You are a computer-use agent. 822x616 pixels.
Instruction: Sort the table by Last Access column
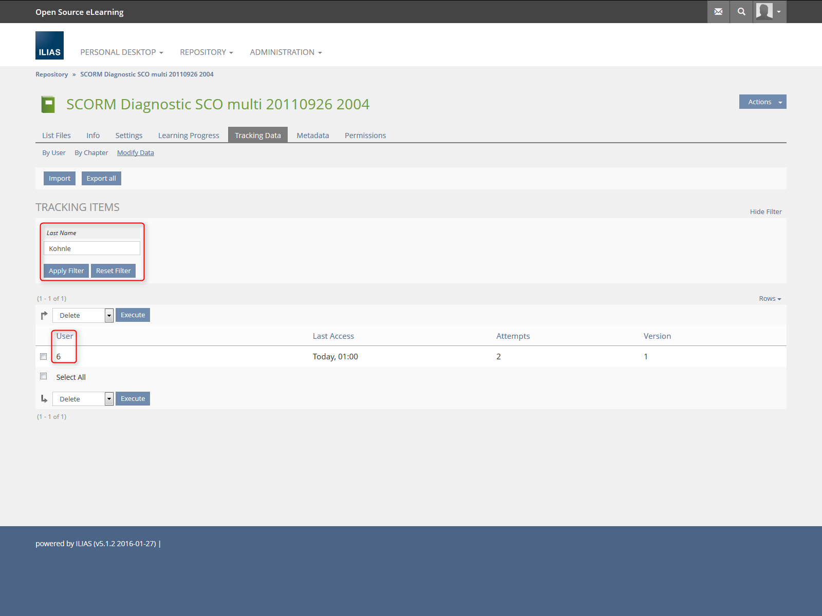(x=333, y=336)
